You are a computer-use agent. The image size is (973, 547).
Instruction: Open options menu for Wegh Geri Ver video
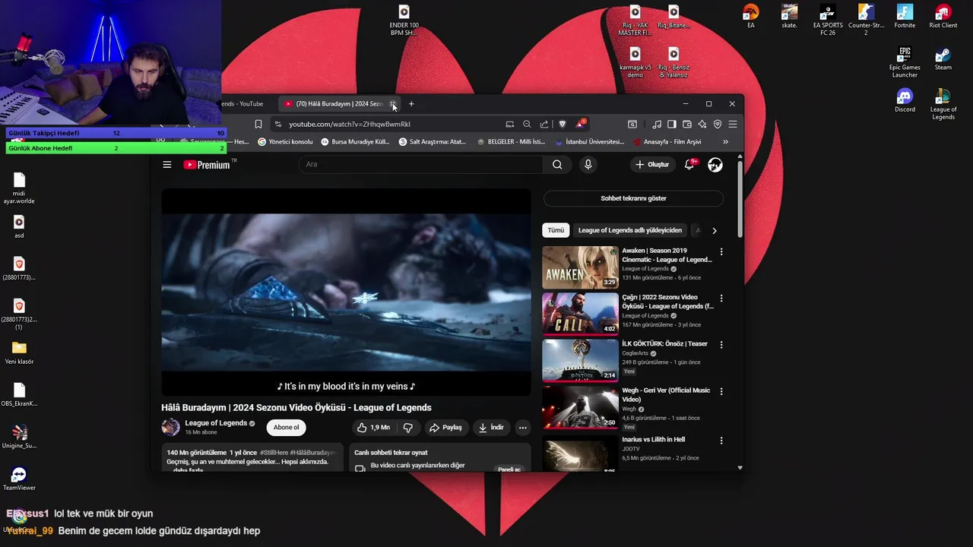tap(721, 391)
